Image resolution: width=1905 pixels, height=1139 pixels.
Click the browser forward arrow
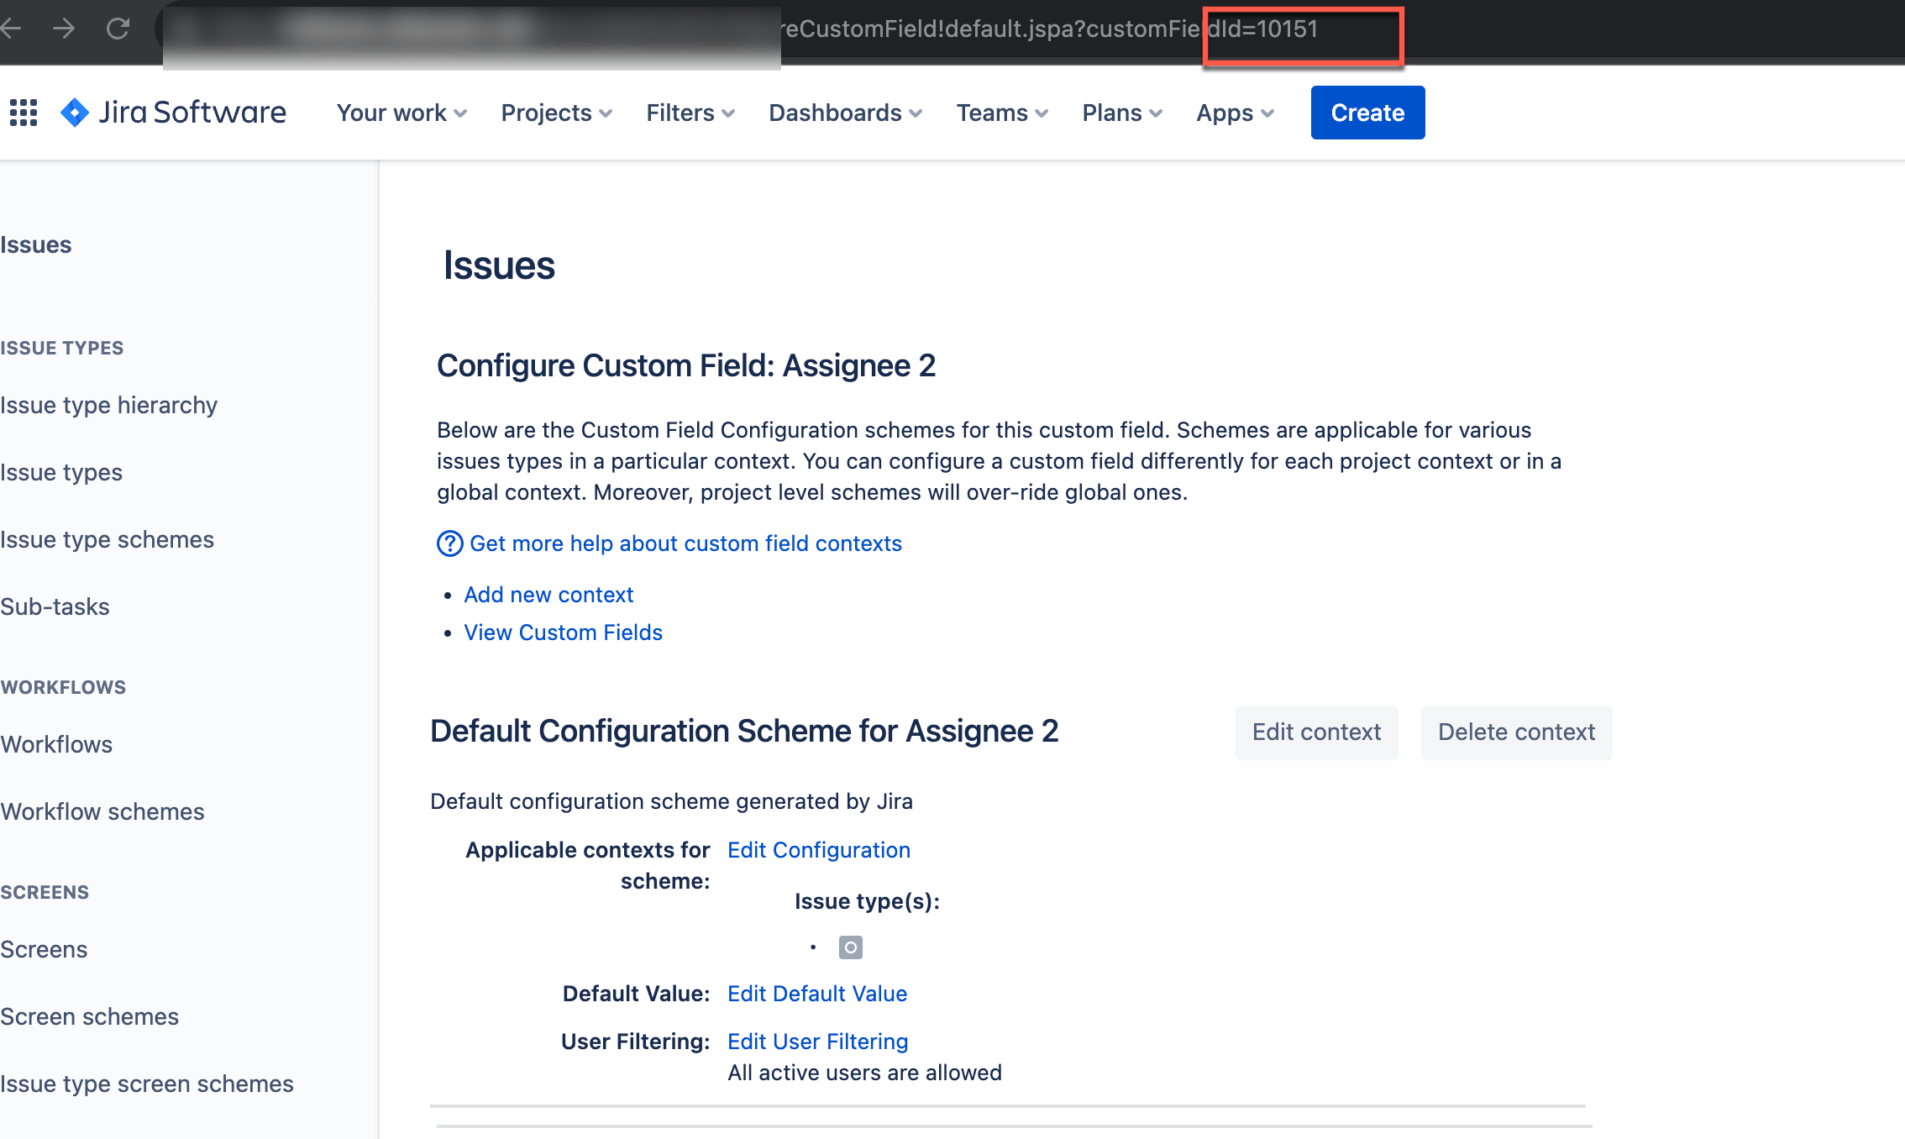point(65,28)
